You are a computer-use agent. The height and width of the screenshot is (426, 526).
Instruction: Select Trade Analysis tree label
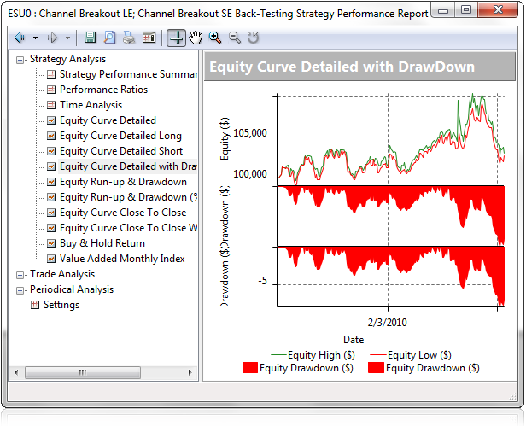[62, 274]
